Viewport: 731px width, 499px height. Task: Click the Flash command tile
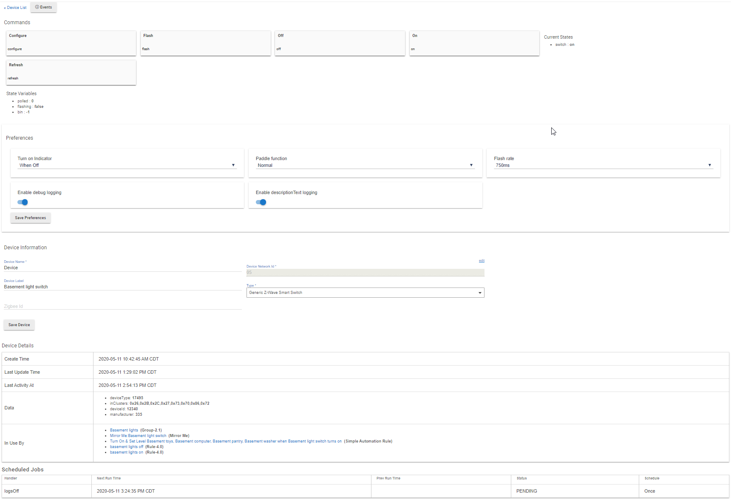[205, 43]
